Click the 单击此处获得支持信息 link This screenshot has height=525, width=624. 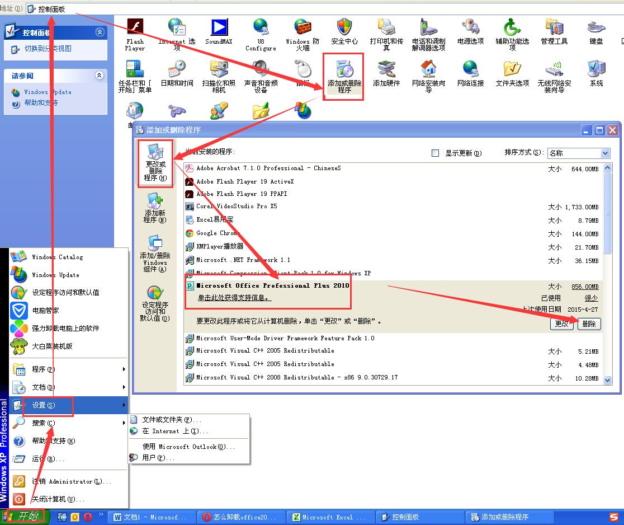click(x=234, y=298)
